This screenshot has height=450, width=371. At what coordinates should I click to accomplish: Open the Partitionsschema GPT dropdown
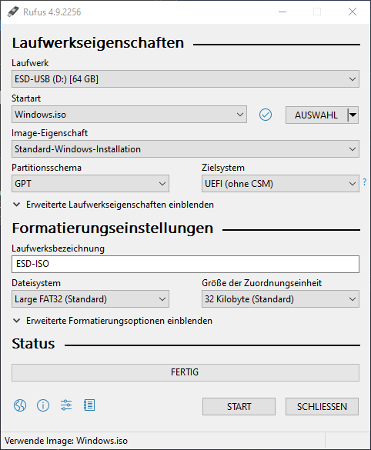click(x=90, y=183)
